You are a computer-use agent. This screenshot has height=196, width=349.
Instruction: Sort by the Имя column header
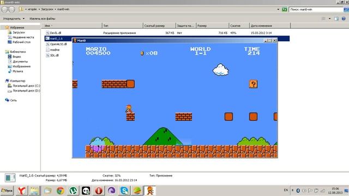tap(71, 26)
